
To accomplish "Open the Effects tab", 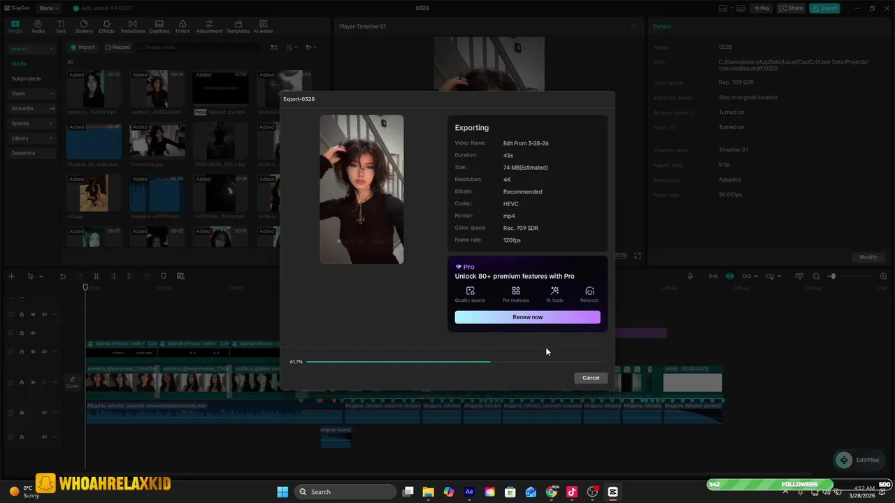I will click(x=106, y=27).
